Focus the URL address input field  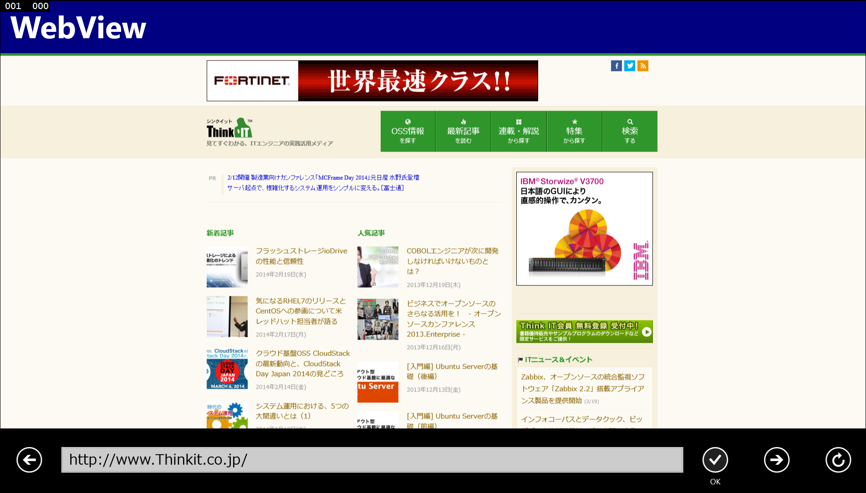(x=372, y=460)
